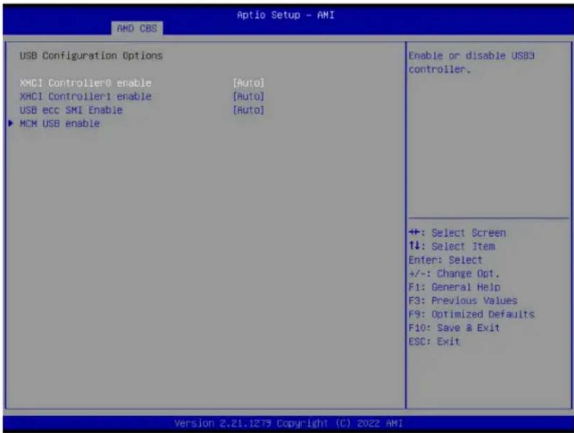Screen dimensions: 574x433
Task: Click F1: General Help hint
Action: tap(454, 287)
